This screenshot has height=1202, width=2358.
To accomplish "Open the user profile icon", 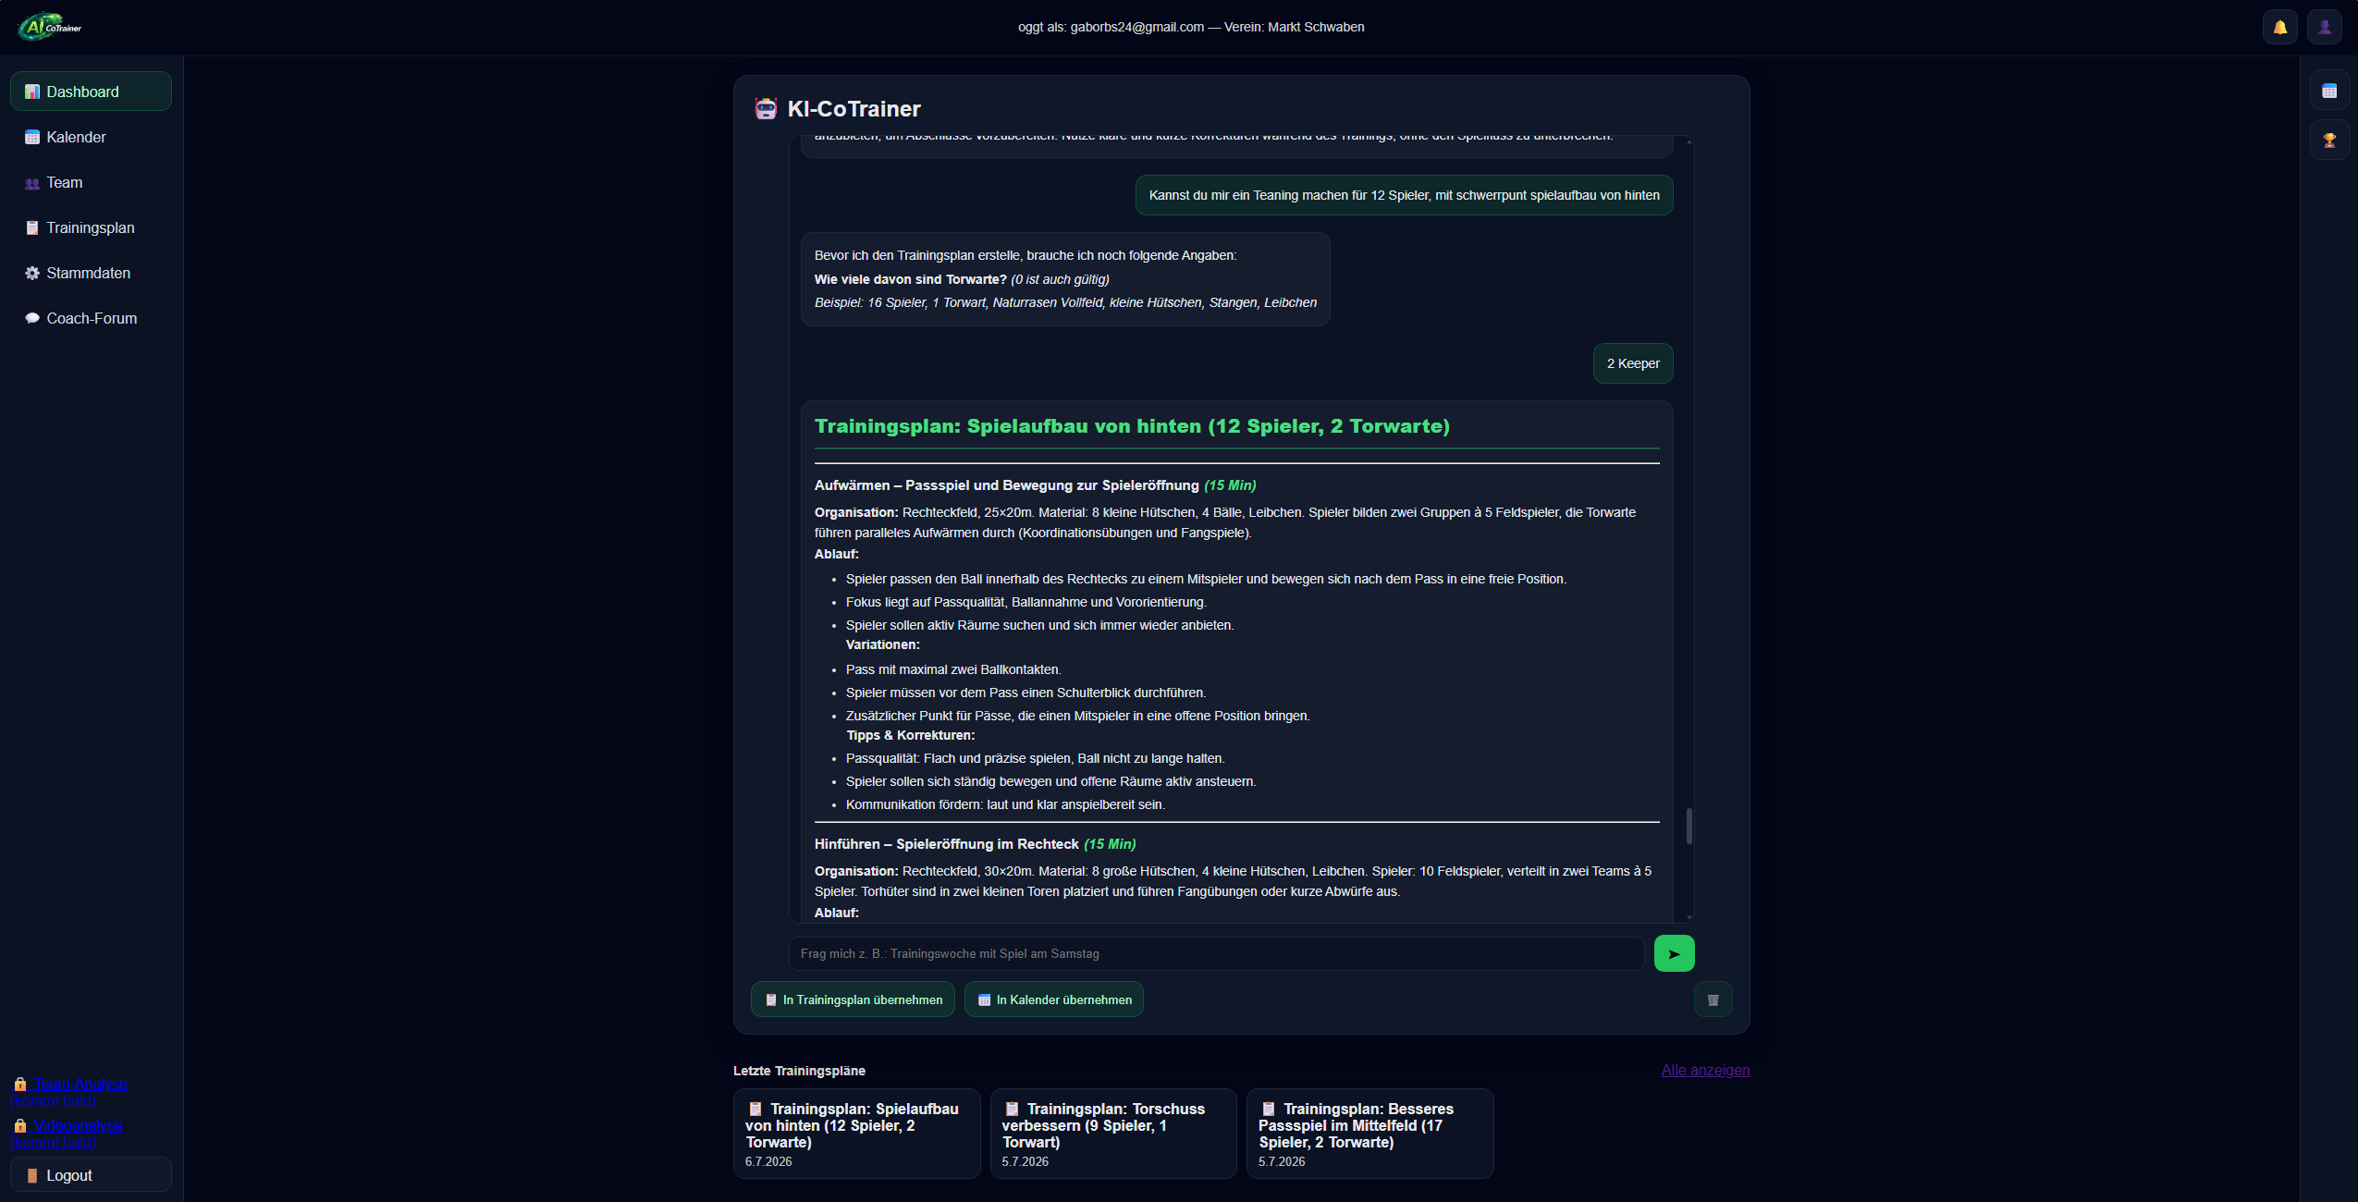I will tap(2324, 27).
